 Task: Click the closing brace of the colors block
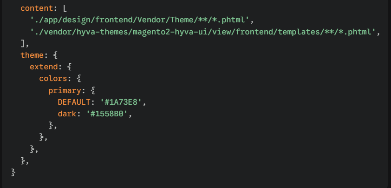click(x=41, y=136)
